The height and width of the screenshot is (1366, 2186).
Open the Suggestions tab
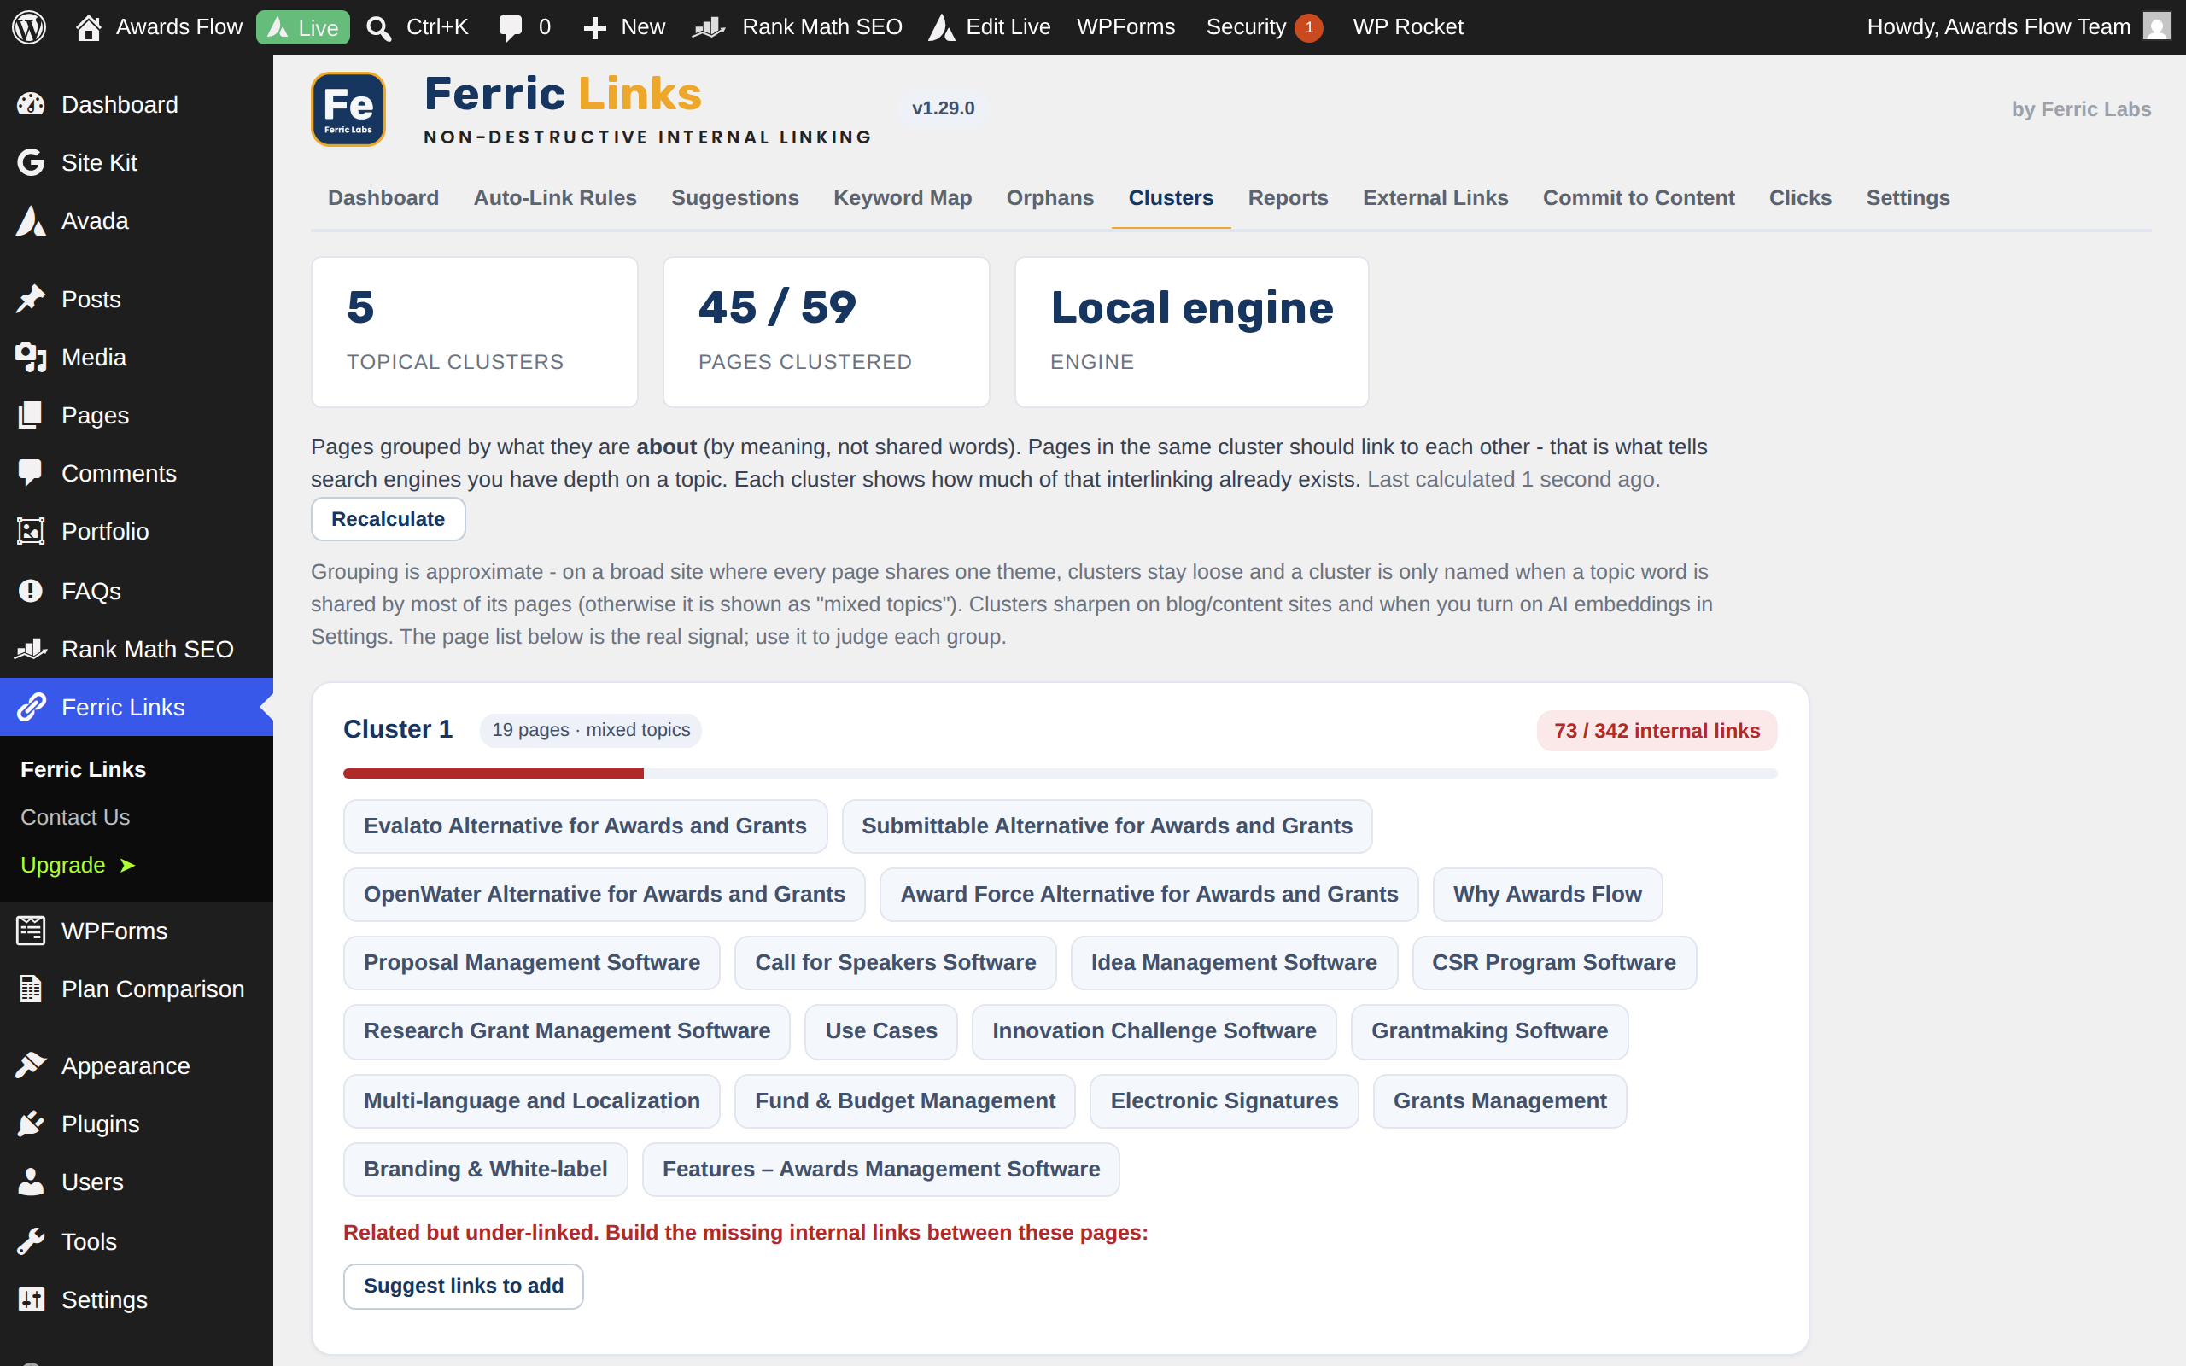pos(734,198)
